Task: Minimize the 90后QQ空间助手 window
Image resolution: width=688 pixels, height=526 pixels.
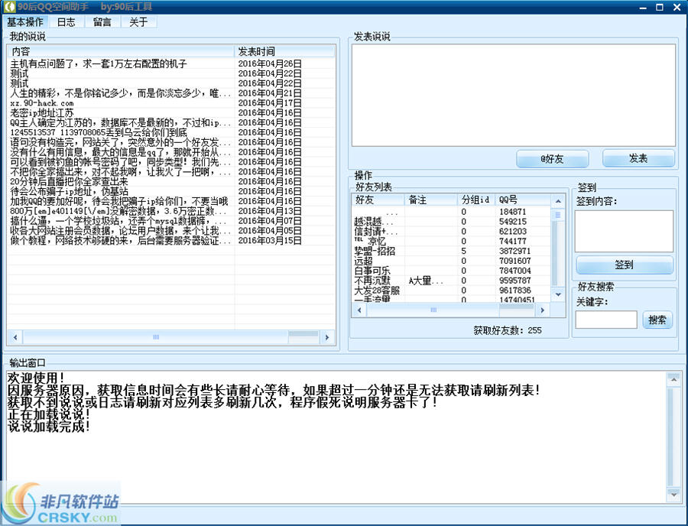Action: tap(643, 8)
